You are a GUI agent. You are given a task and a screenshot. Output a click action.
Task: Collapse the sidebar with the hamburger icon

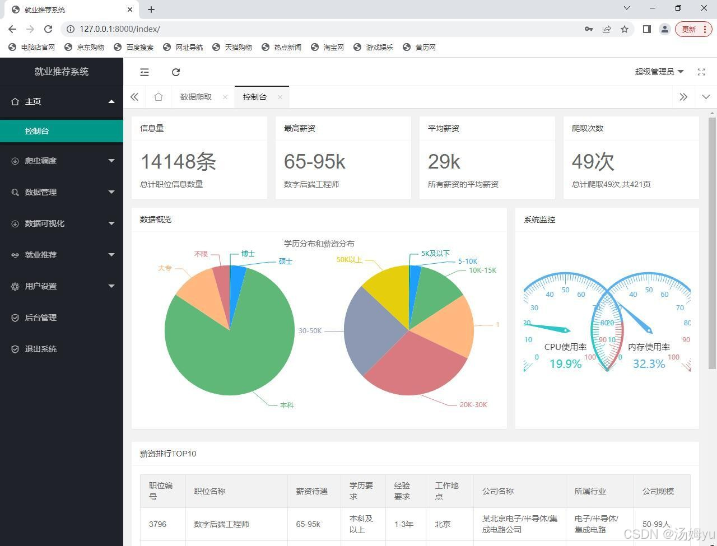pyautogui.click(x=145, y=72)
